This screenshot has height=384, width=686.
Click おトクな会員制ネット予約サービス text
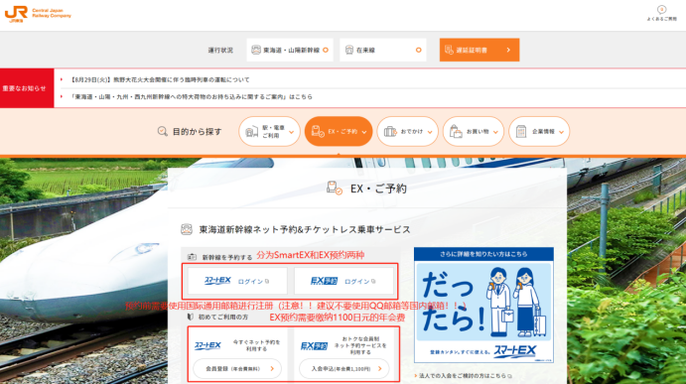[360, 345]
